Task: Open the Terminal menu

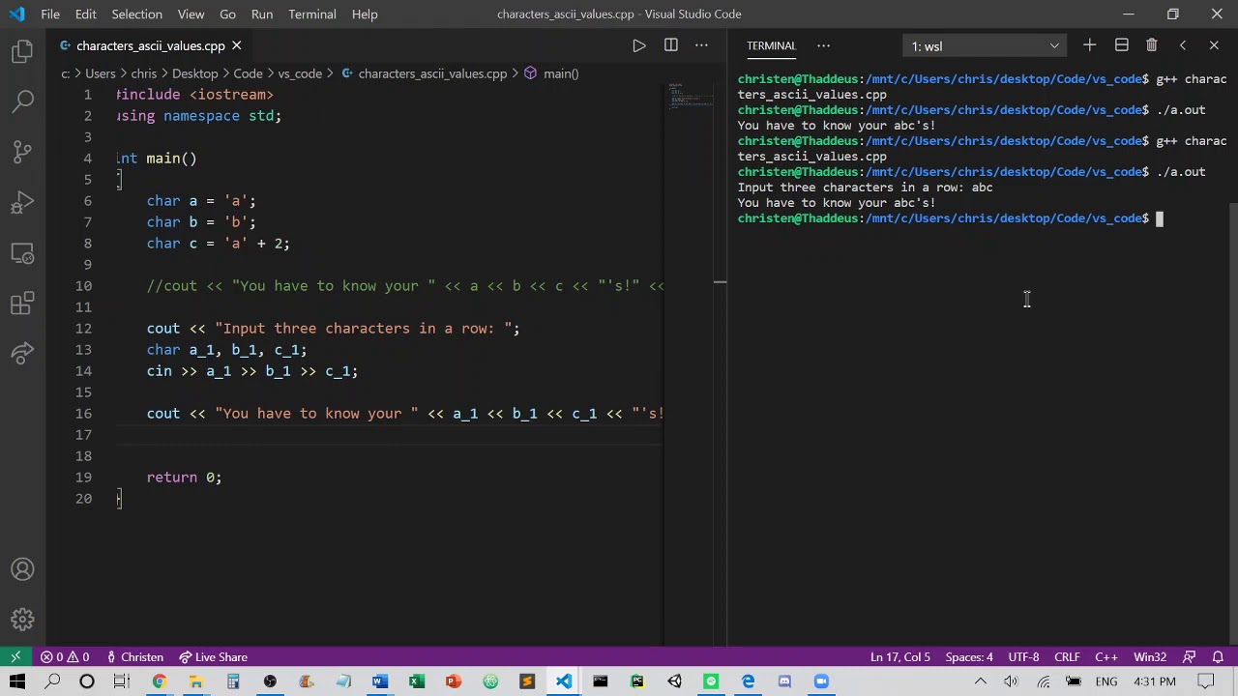Action: (311, 14)
